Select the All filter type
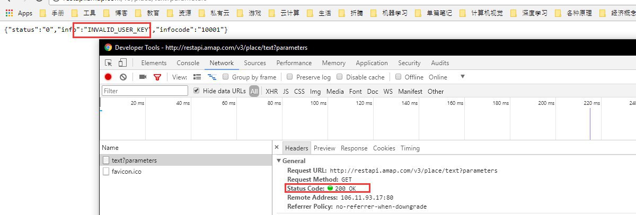The height and width of the screenshot is (215, 636). click(254, 91)
